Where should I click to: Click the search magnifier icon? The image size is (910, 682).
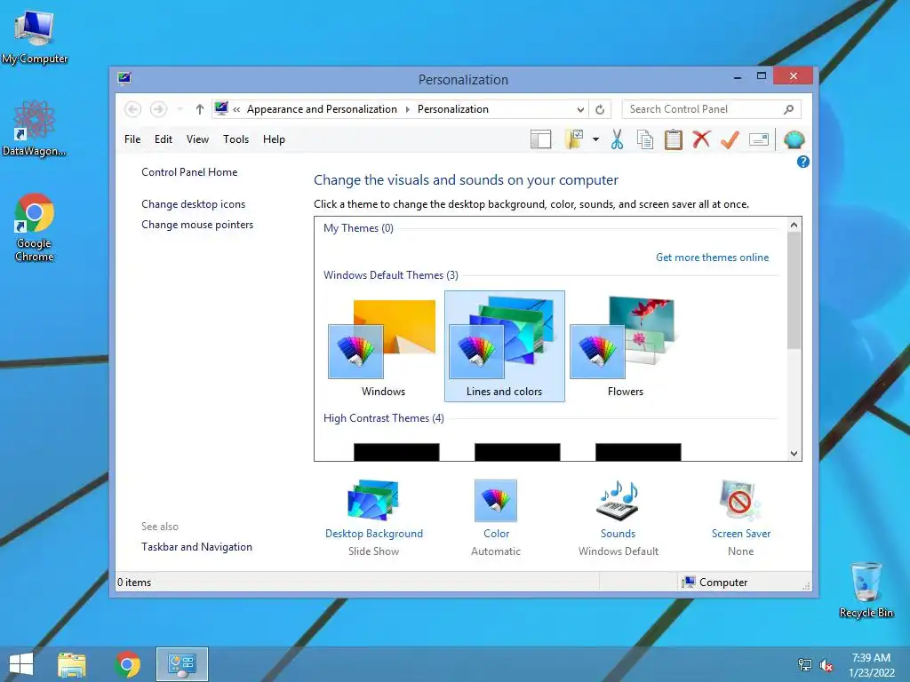[x=788, y=109]
